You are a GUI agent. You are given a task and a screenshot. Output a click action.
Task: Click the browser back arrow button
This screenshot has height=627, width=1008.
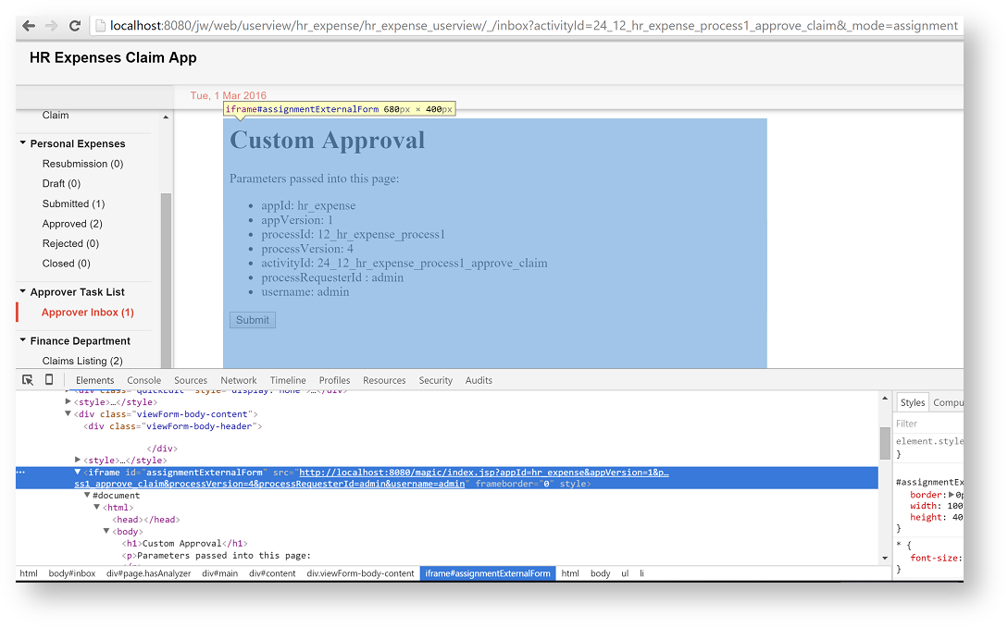pos(29,26)
